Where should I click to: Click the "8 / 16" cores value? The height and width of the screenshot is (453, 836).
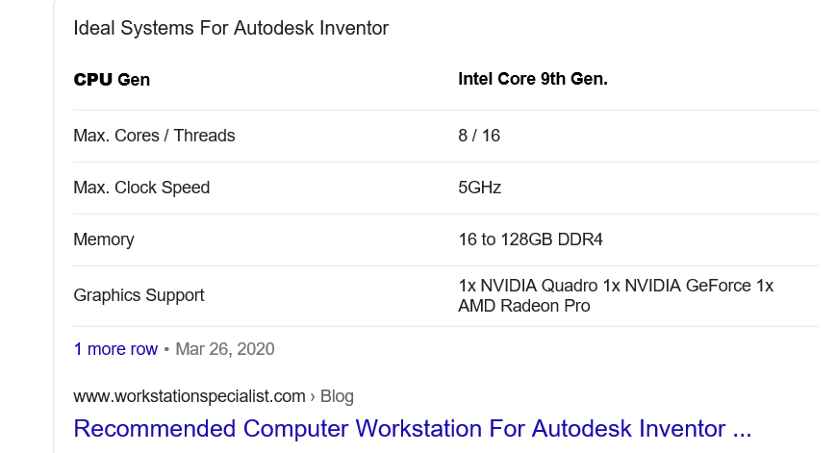(x=479, y=136)
